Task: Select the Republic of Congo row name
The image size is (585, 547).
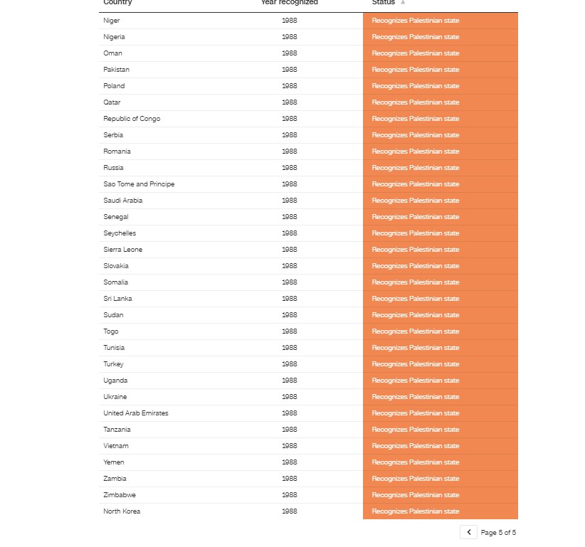Action: click(x=132, y=119)
